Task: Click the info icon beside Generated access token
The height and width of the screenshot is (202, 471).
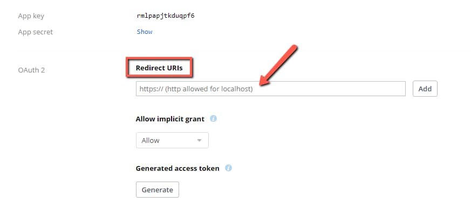Action: [228, 168]
